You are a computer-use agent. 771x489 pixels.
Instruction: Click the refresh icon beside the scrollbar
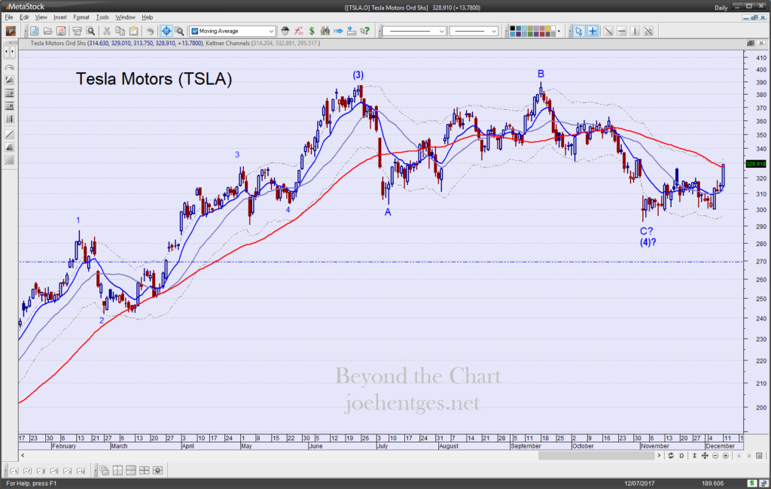click(671, 456)
